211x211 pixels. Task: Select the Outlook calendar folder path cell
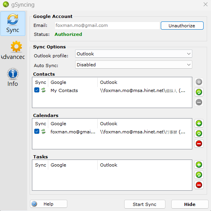(142, 132)
